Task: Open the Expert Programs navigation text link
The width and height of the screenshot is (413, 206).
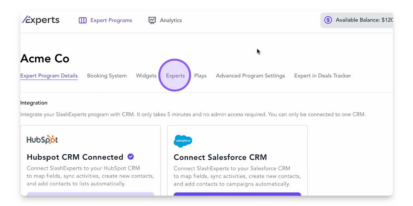Action: [111, 20]
